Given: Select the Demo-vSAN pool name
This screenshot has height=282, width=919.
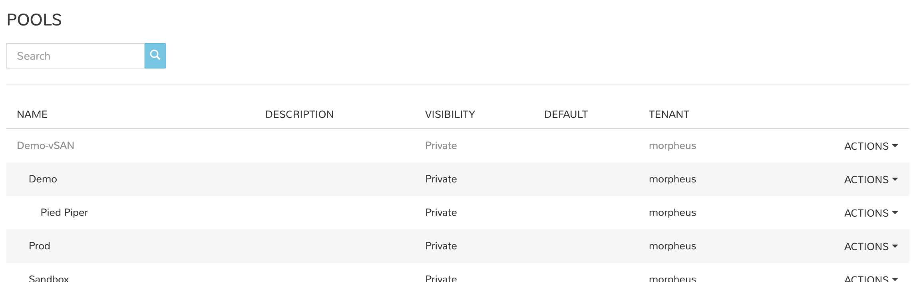Looking at the screenshot, I should point(46,145).
